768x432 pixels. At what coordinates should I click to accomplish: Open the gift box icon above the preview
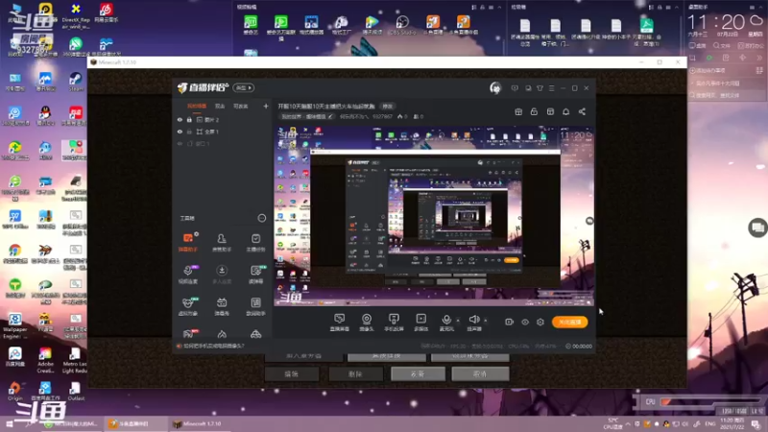tap(518, 111)
